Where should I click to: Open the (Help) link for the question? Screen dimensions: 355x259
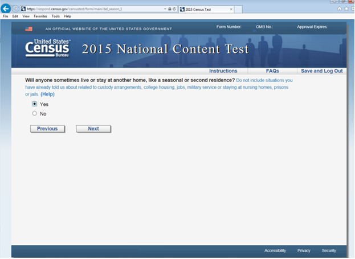click(x=47, y=94)
